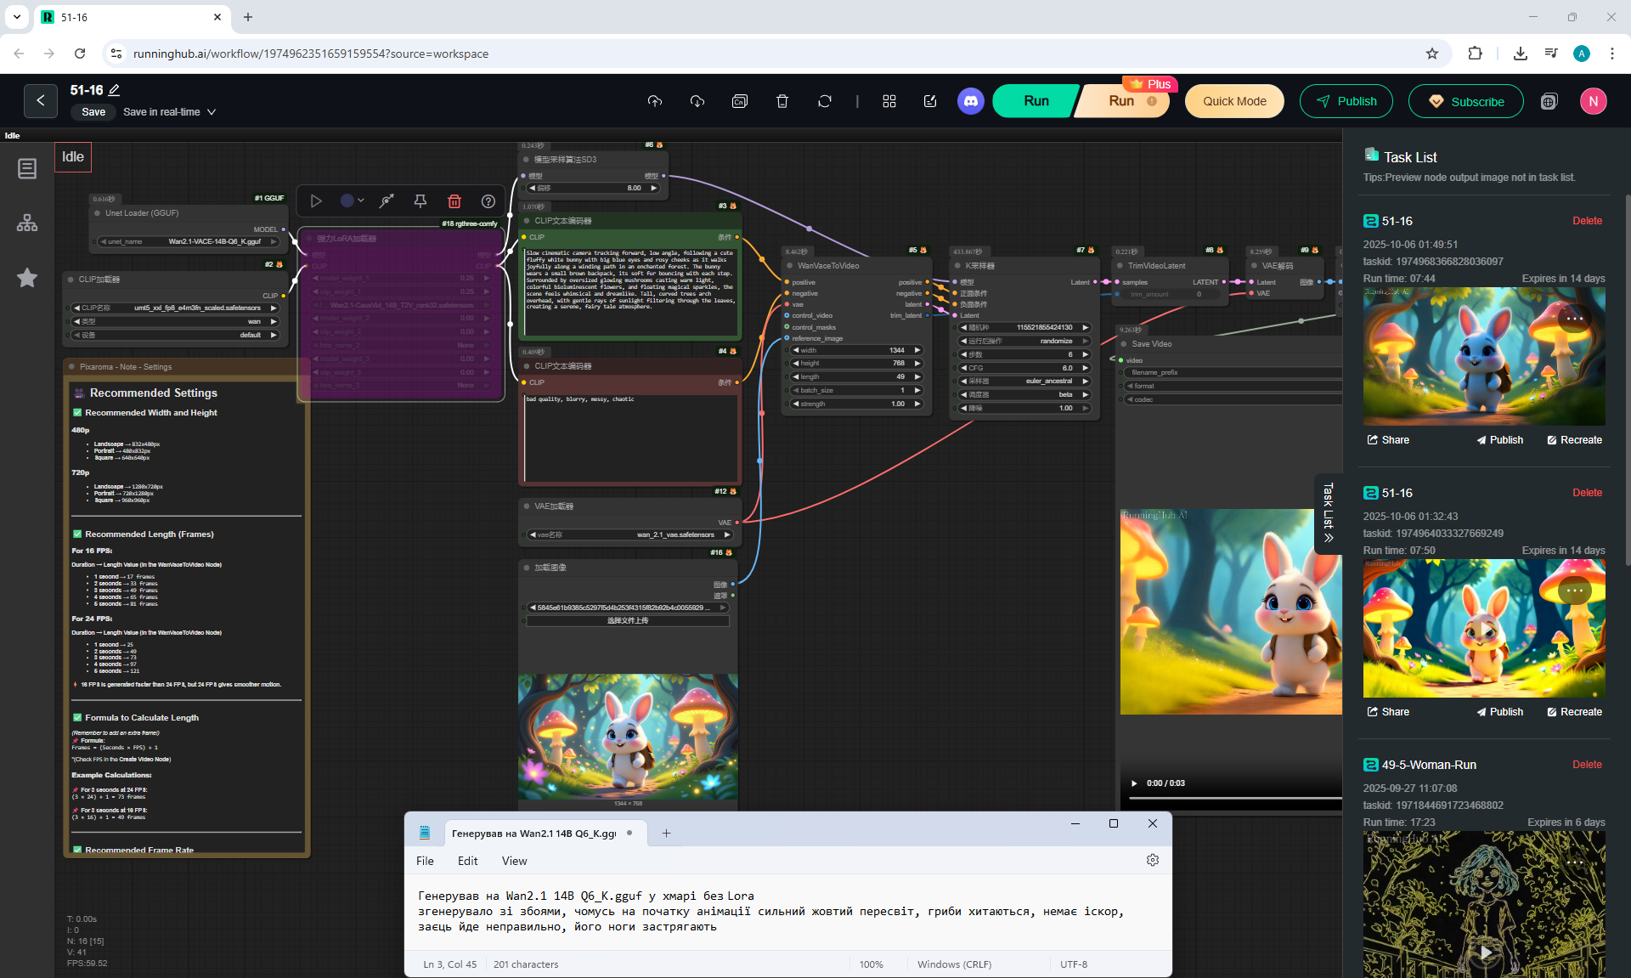Open the node help question-mark icon
1631x978 pixels.
[488, 201]
